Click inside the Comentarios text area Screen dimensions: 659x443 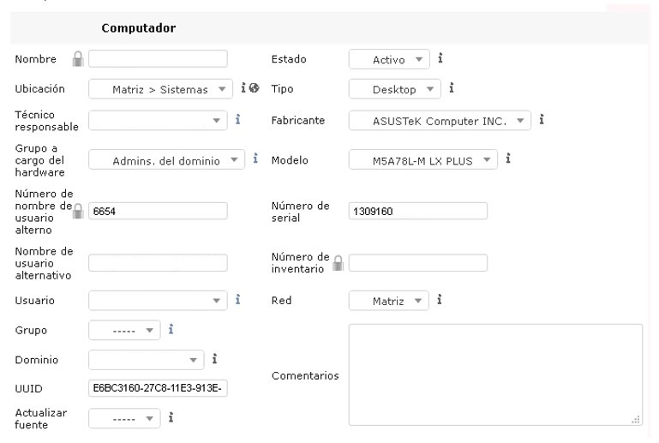pyautogui.click(x=494, y=374)
